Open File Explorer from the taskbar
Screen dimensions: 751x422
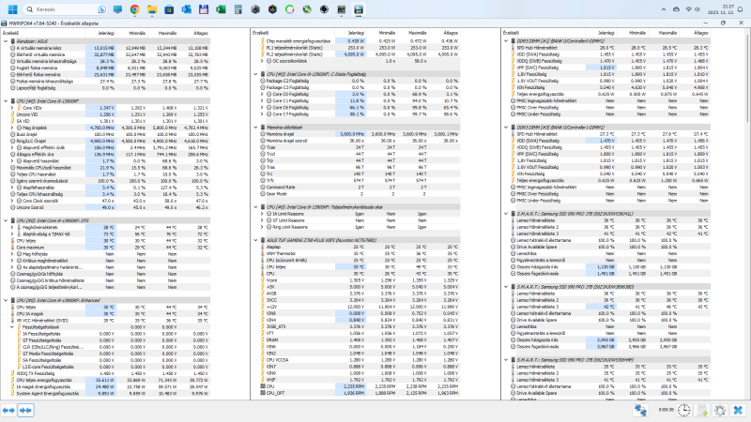point(152,9)
